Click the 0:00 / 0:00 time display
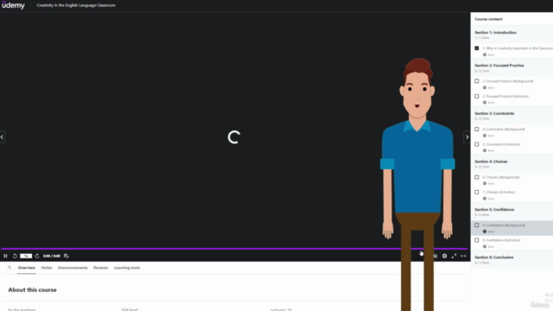 pyautogui.click(x=52, y=256)
